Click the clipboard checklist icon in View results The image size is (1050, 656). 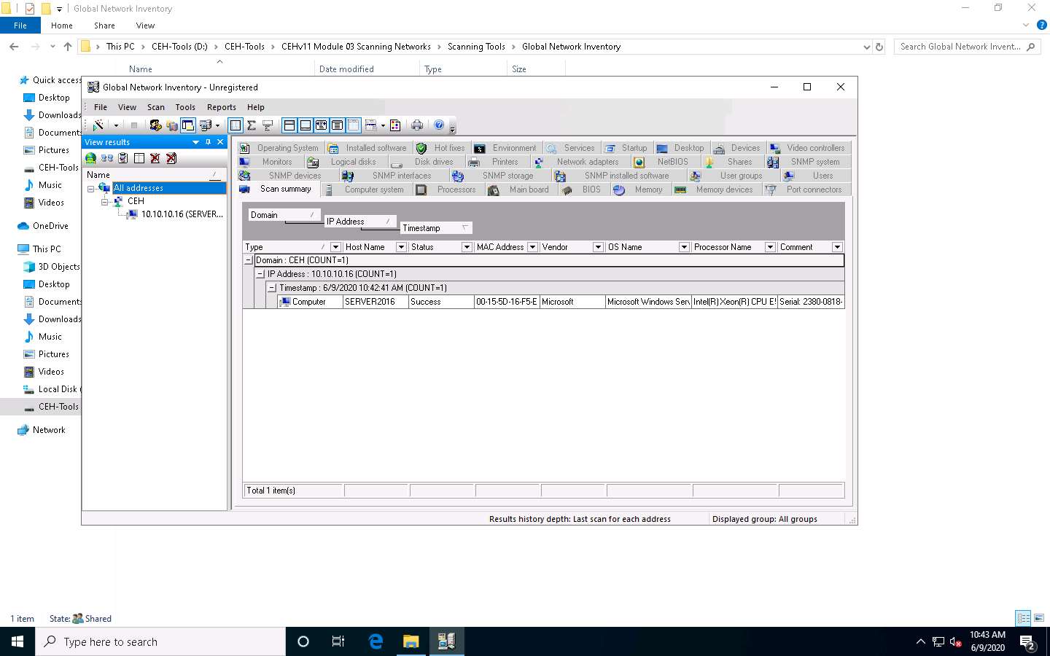(123, 158)
